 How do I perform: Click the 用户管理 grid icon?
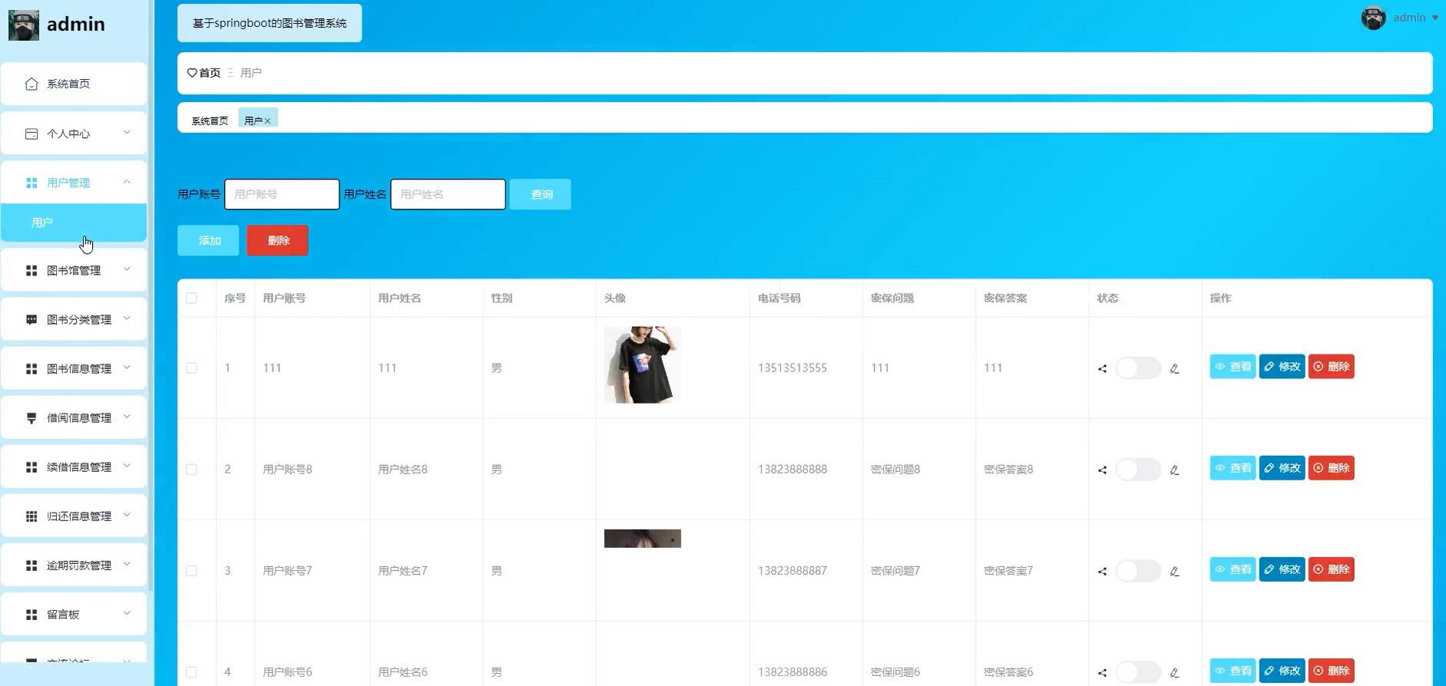[x=31, y=183]
